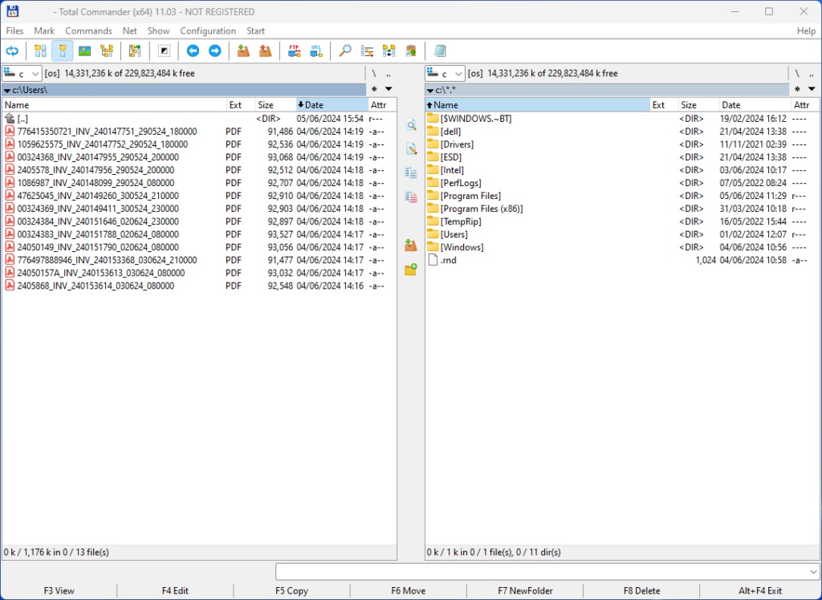The image size is (822, 600).
Task: Open the Configuration menu
Action: click(208, 31)
